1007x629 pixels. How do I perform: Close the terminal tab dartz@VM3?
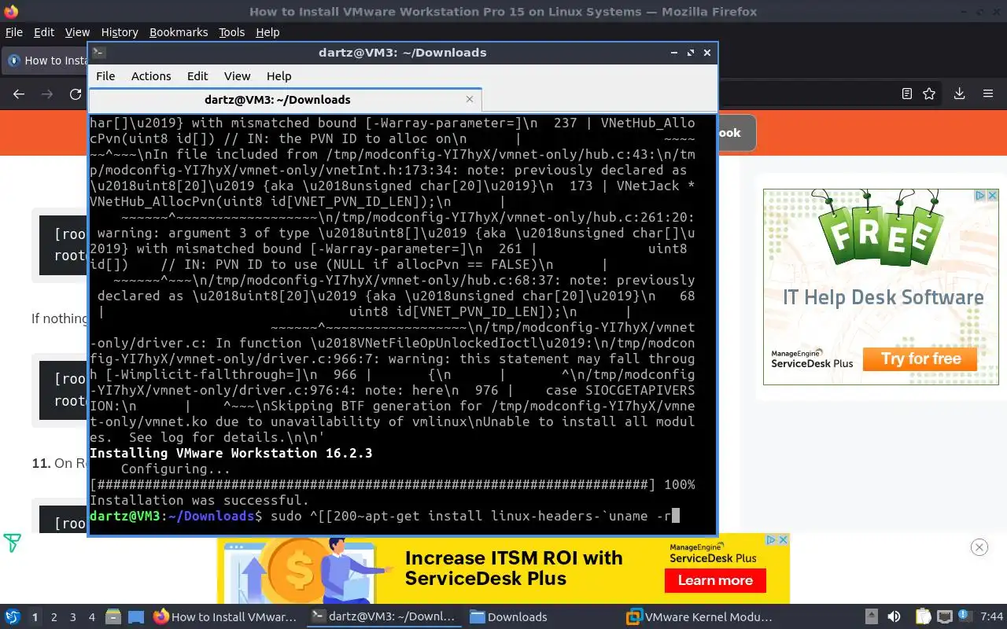(470, 99)
